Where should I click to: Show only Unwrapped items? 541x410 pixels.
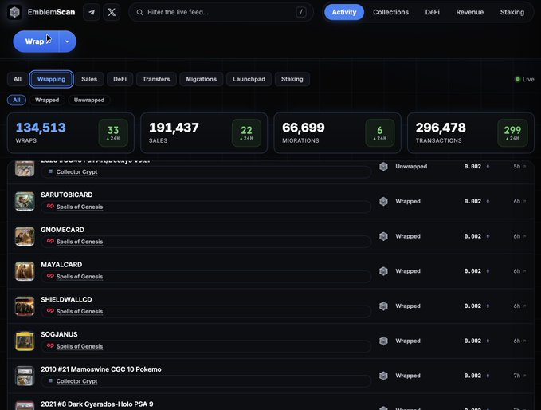(89, 101)
